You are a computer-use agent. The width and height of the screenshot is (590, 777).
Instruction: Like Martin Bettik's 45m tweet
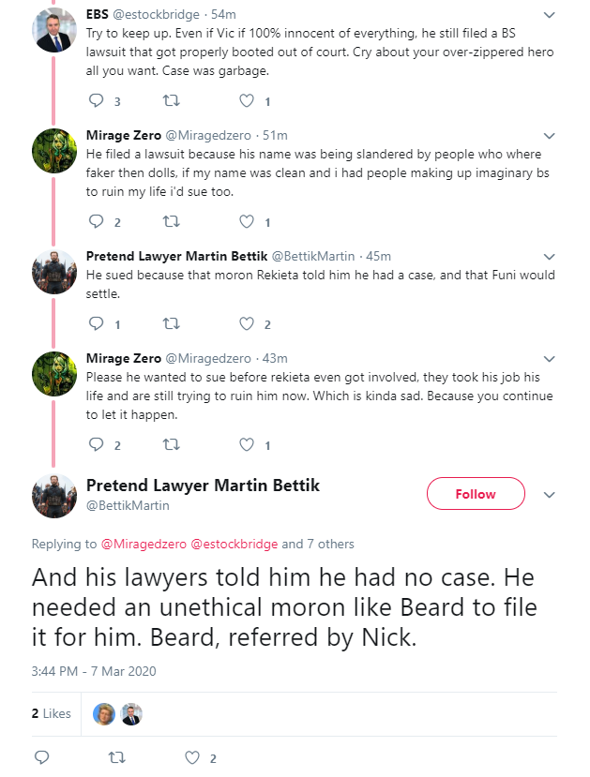[x=247, y=324]
